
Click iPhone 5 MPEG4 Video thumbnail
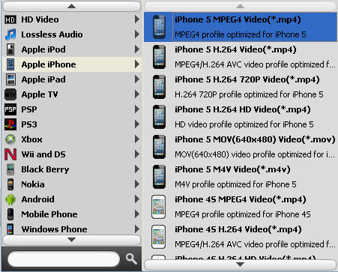click(159, 27)
